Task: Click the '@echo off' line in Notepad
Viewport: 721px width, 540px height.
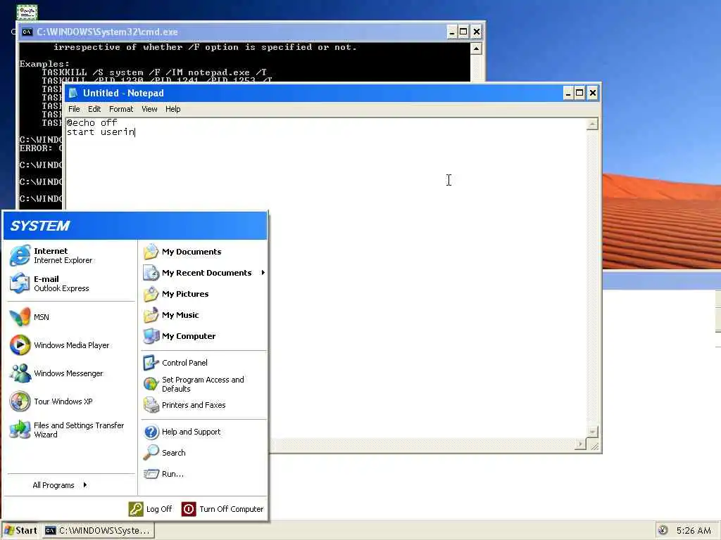Action: pyautogui.click(x=92, y=122)
